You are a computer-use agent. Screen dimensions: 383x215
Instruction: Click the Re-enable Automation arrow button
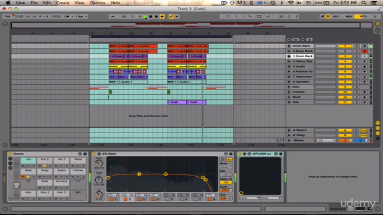(177, 17)
